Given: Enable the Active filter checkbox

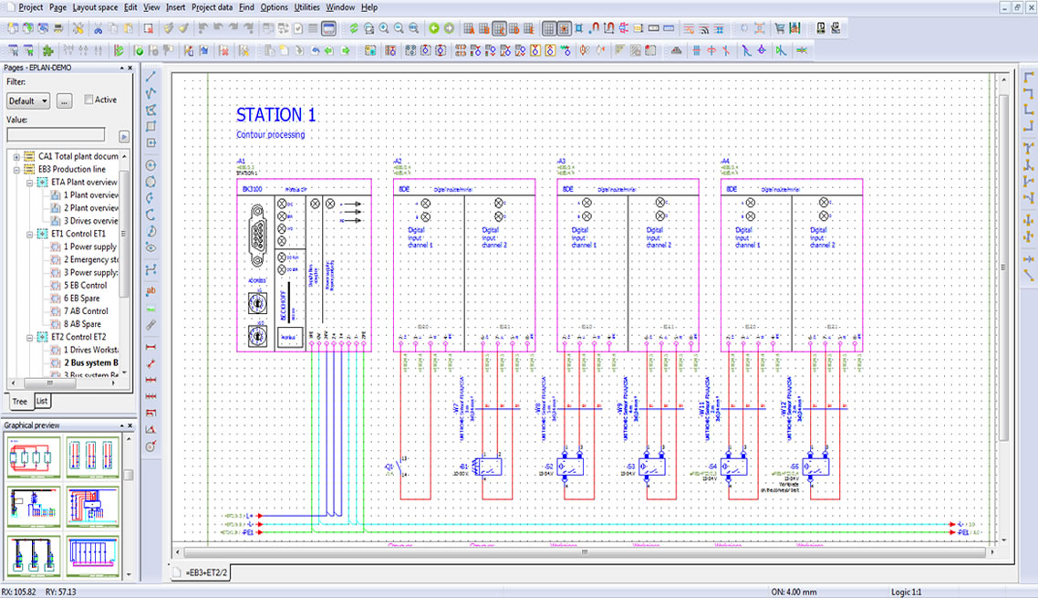Looking at the screenshot, I should tap(88, 100).
